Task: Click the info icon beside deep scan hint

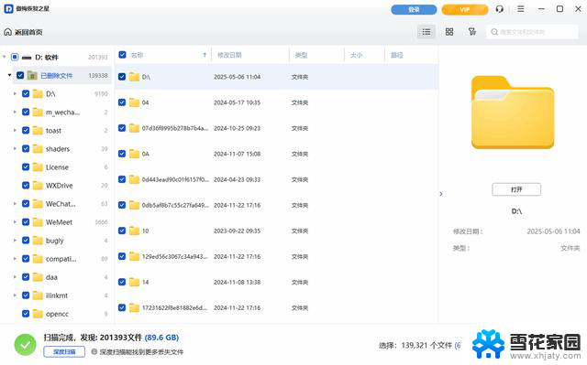Action: point(94,351)
